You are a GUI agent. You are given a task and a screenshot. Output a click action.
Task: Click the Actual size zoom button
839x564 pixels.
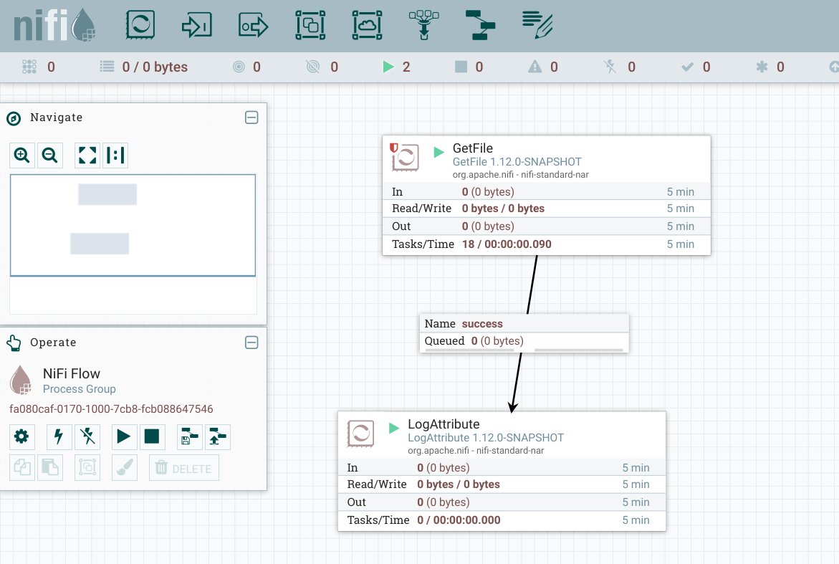115,156
